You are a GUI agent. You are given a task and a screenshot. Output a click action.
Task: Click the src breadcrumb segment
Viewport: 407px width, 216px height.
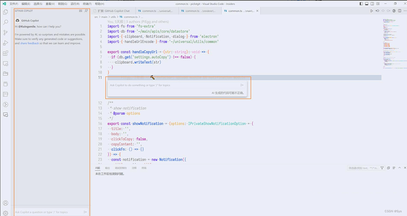96,17
